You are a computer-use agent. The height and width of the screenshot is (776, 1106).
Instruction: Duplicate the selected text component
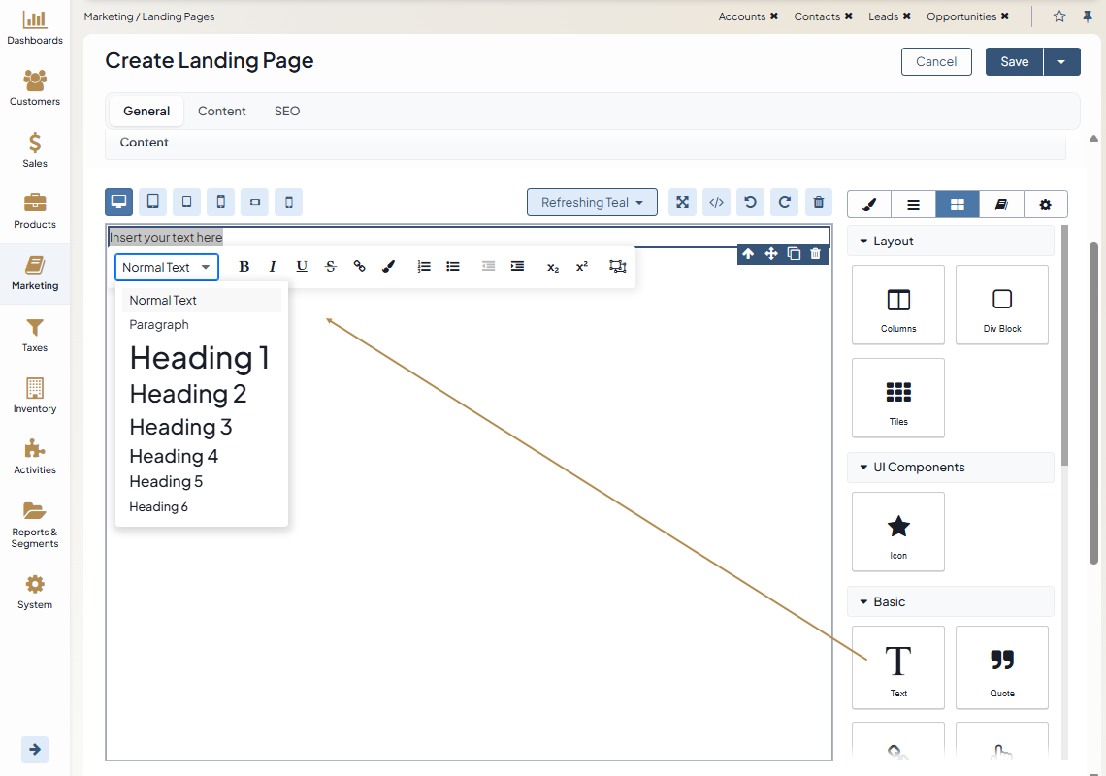point(794,254)
